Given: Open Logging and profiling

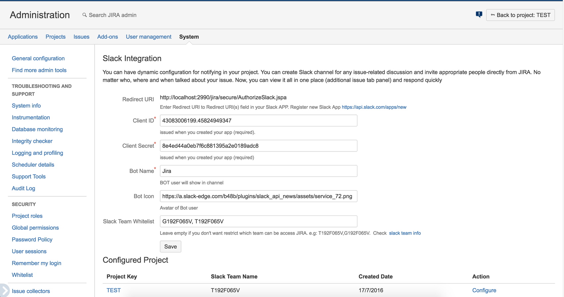Looking at the screenshot, I should 37,153.
